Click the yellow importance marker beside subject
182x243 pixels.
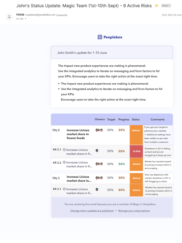click(x=156, y=6)
